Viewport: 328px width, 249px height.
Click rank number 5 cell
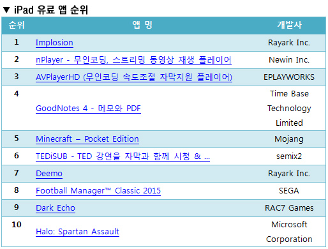[17, 139]
